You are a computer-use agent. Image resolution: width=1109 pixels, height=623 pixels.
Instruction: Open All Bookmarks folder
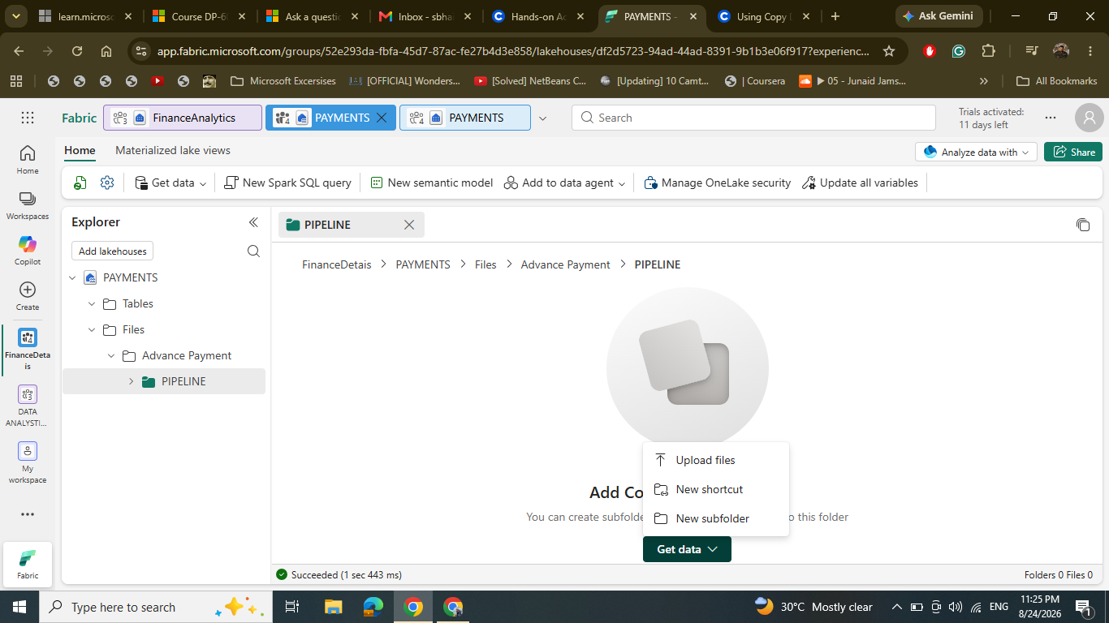pos(1057,81)
